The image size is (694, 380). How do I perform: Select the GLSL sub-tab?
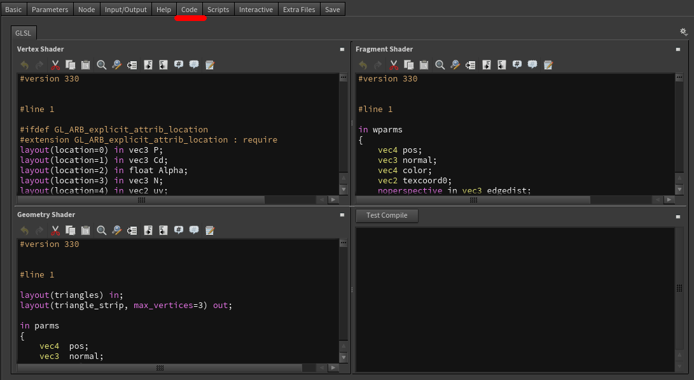tap(24, 33)
